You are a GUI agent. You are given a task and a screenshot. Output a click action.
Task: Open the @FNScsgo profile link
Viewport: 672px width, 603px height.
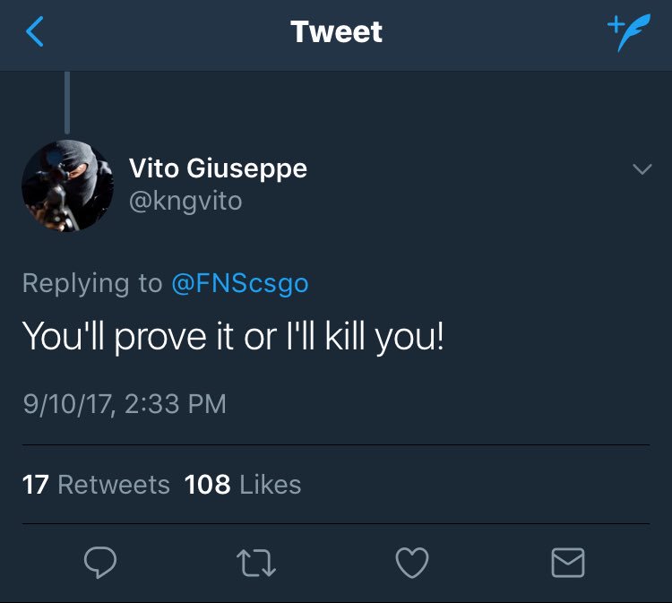pos(239,283)
